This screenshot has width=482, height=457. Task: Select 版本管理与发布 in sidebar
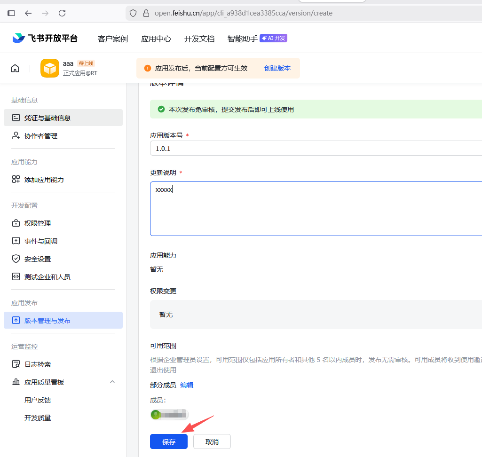coord(47,321)
